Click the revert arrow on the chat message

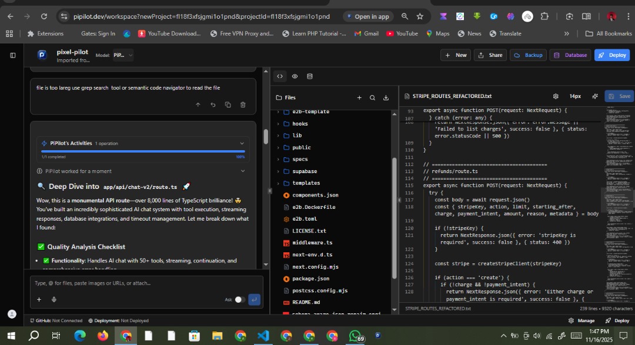[213, 104]
